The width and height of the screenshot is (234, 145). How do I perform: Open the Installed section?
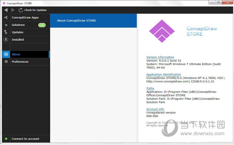point(18,40)
